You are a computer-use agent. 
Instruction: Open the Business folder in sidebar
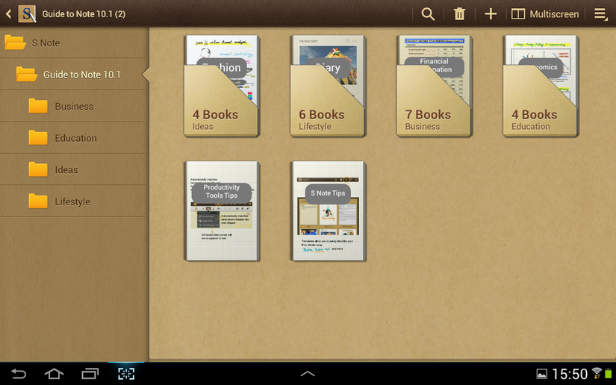pos(73,106)
